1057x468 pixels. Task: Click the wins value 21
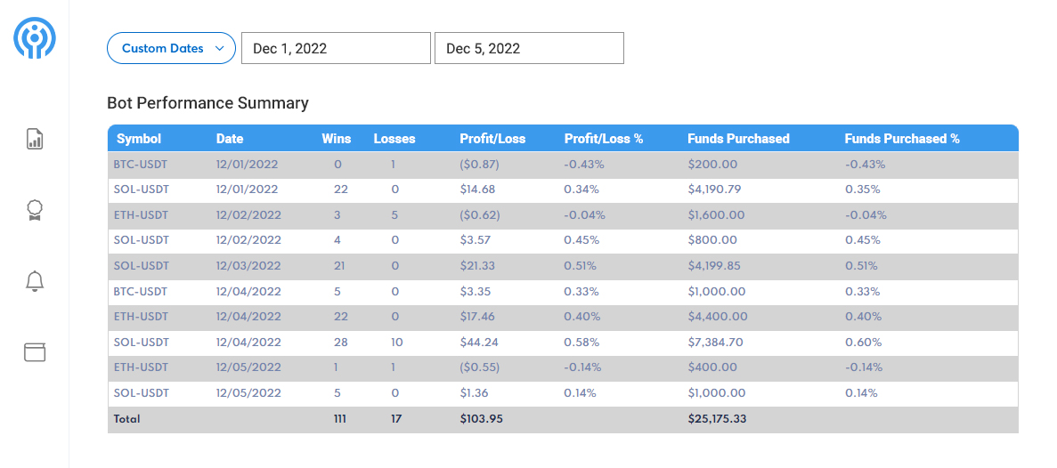pos(340,266)
